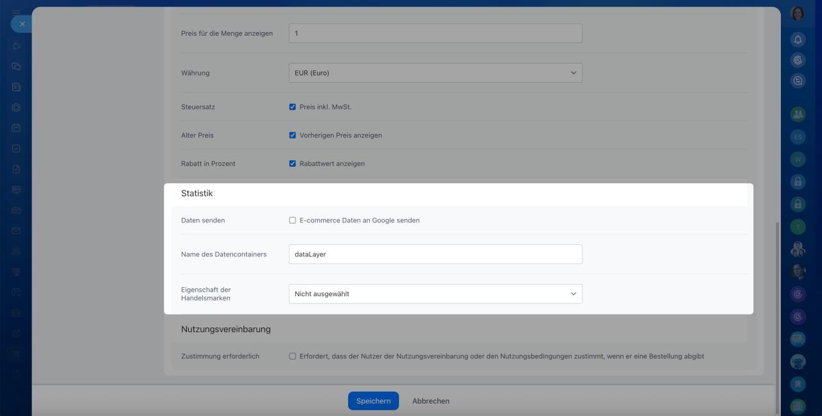Image resolution: width=822 pixels, height=416 pixels.
Task: Disable the "Rabattwert anzeigen" checkbox
Action: [x=292, y=163]
